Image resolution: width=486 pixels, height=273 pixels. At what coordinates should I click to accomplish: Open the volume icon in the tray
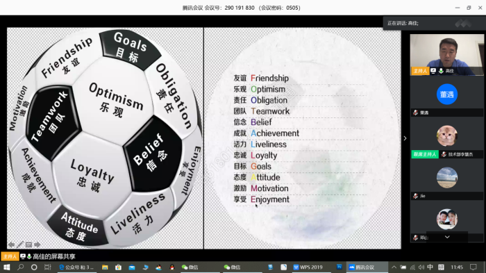click(x=421, y=267)
